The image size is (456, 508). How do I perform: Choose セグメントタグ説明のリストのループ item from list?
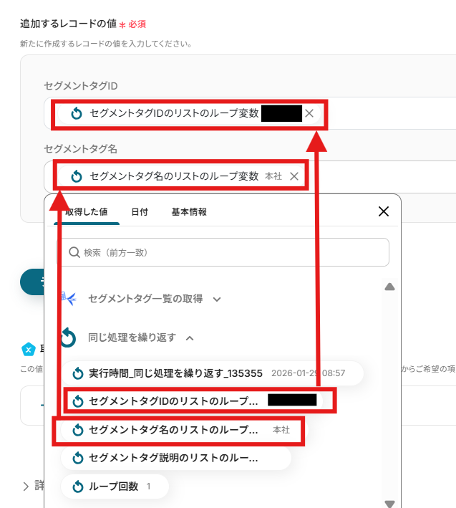(x=173, y=458)
